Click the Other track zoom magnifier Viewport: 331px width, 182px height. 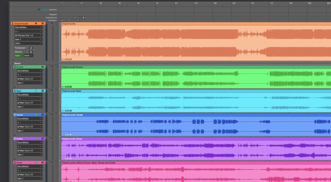[52, 163]
